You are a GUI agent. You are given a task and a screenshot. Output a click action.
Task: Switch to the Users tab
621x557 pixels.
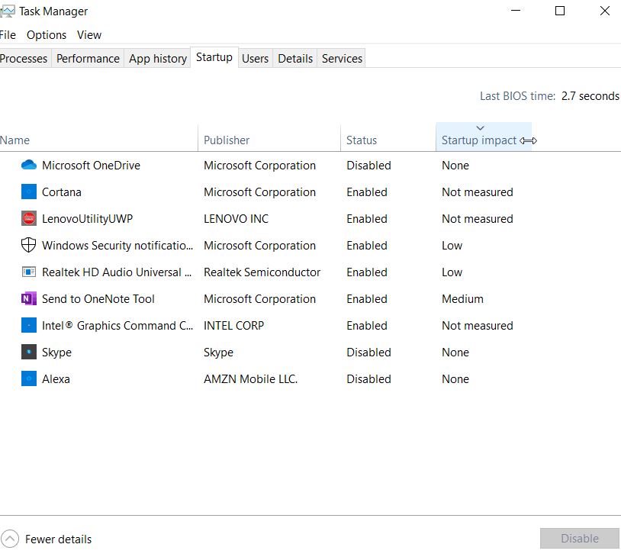click(x=255, y=58)
